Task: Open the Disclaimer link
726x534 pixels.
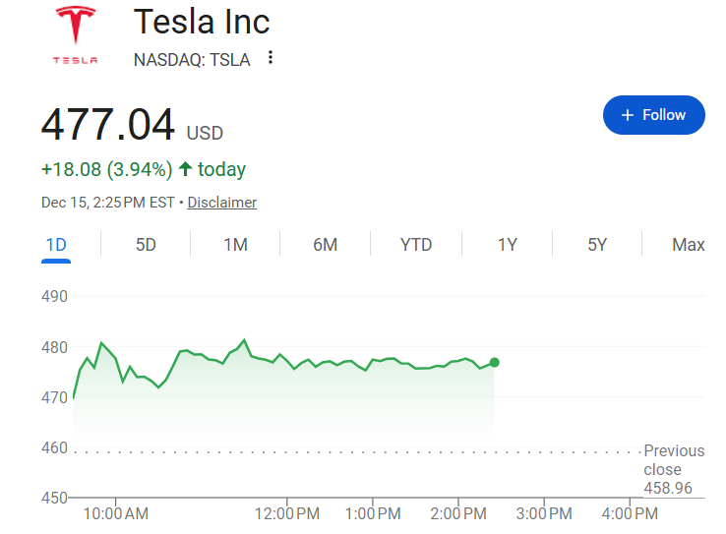Action: tap(222, 203)
